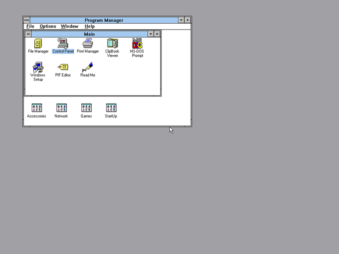Launch the MS-DOS Prompt icon
Viewport: 339px width, 254px height.
tap(137, 44)
